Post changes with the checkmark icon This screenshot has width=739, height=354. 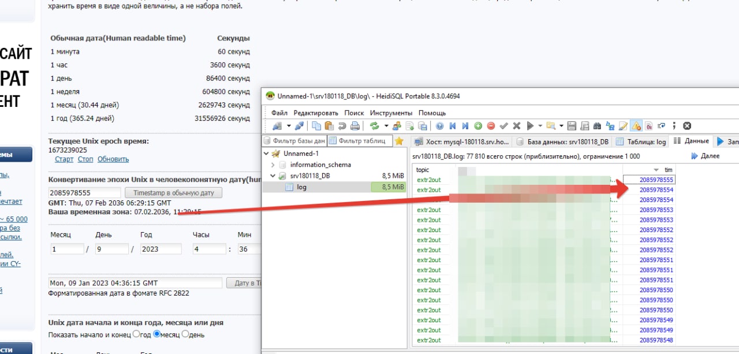504,125
